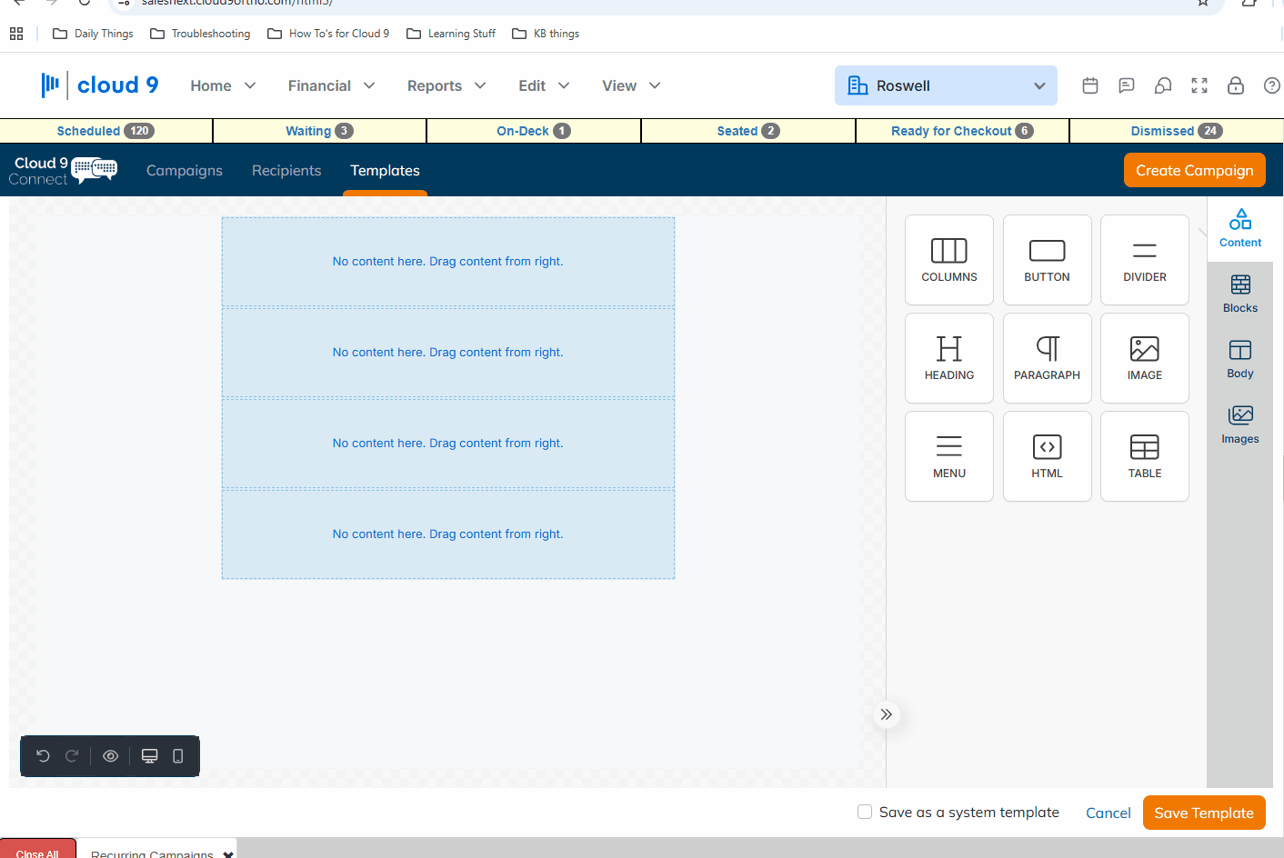Screen dimensions: 1284x858
Task: Redo the editor change
Action: point(72,756)
